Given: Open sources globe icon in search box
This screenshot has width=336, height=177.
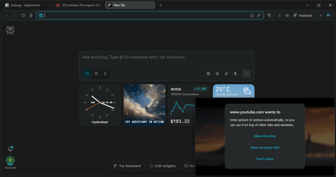Looking at the screenshot, I should pos(208,74).
